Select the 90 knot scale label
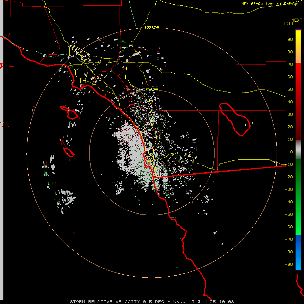 (290, 40)
